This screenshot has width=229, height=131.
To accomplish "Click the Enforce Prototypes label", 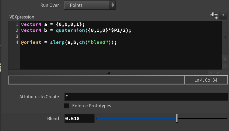I will [92, 106].
